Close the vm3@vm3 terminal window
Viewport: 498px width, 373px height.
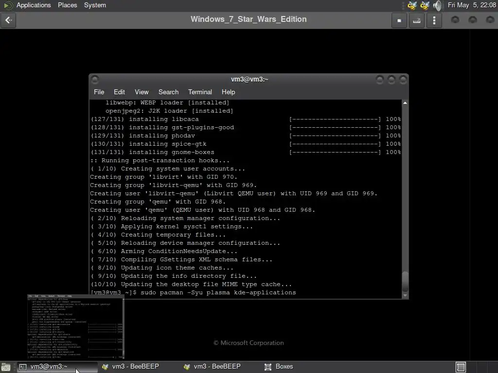click(403, 79)
